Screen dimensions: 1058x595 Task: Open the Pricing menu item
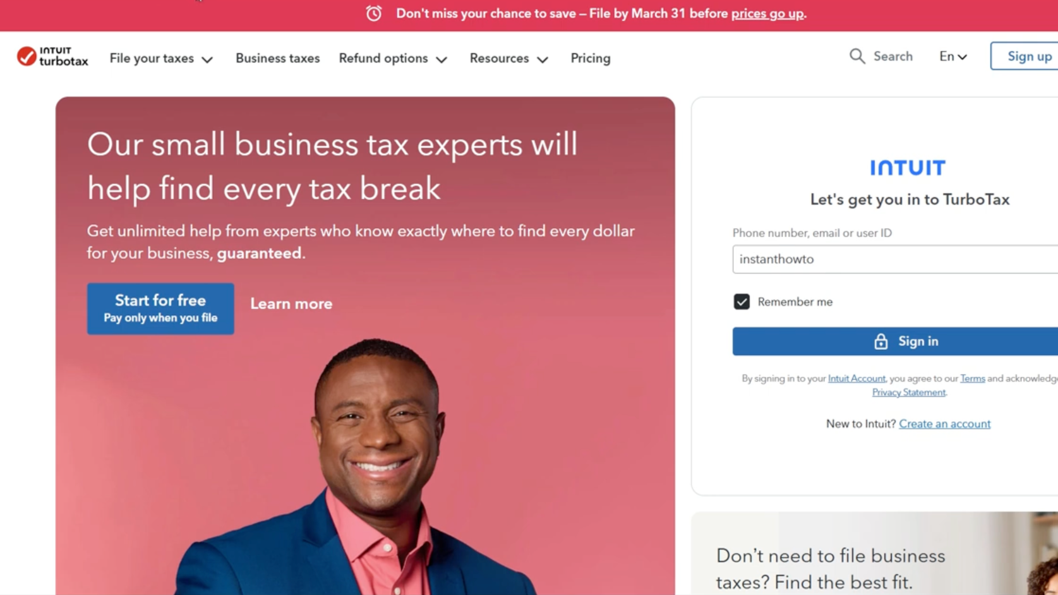590,58
